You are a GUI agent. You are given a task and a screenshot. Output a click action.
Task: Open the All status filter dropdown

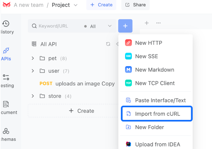pos(97,26)
